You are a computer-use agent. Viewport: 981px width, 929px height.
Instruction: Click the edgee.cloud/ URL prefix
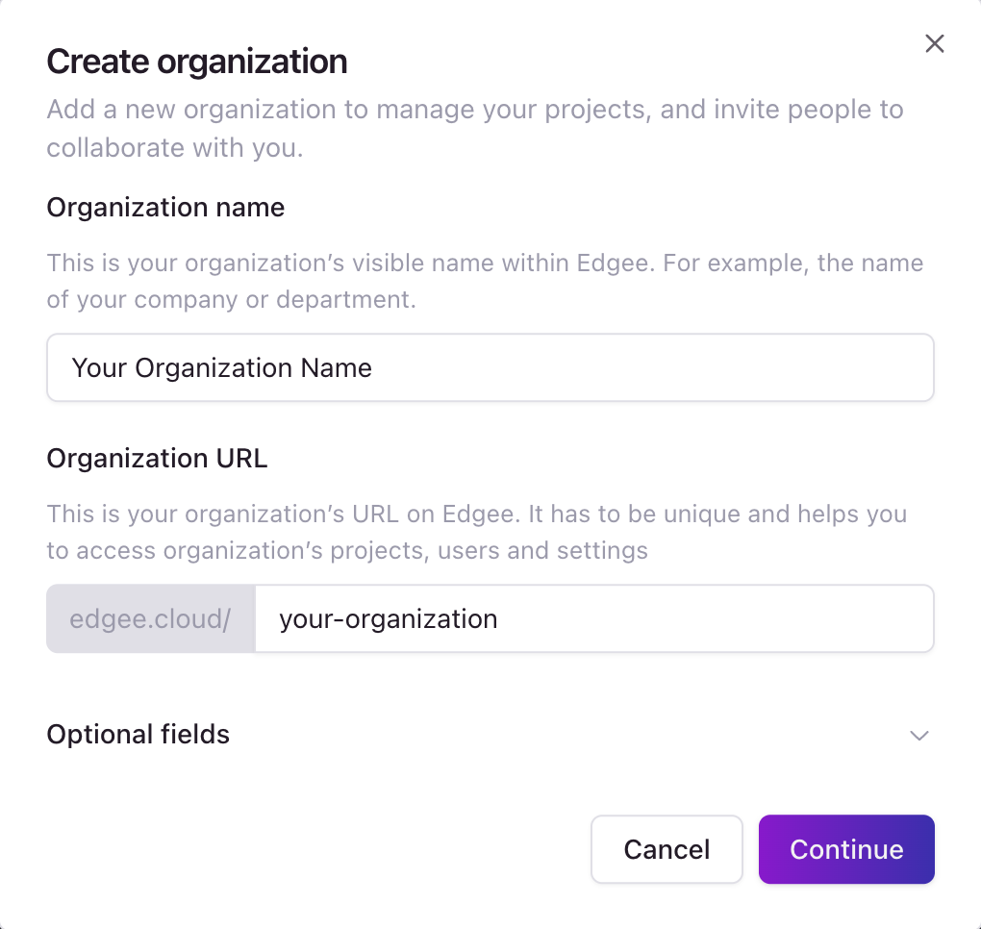click(x=150, y=618)
